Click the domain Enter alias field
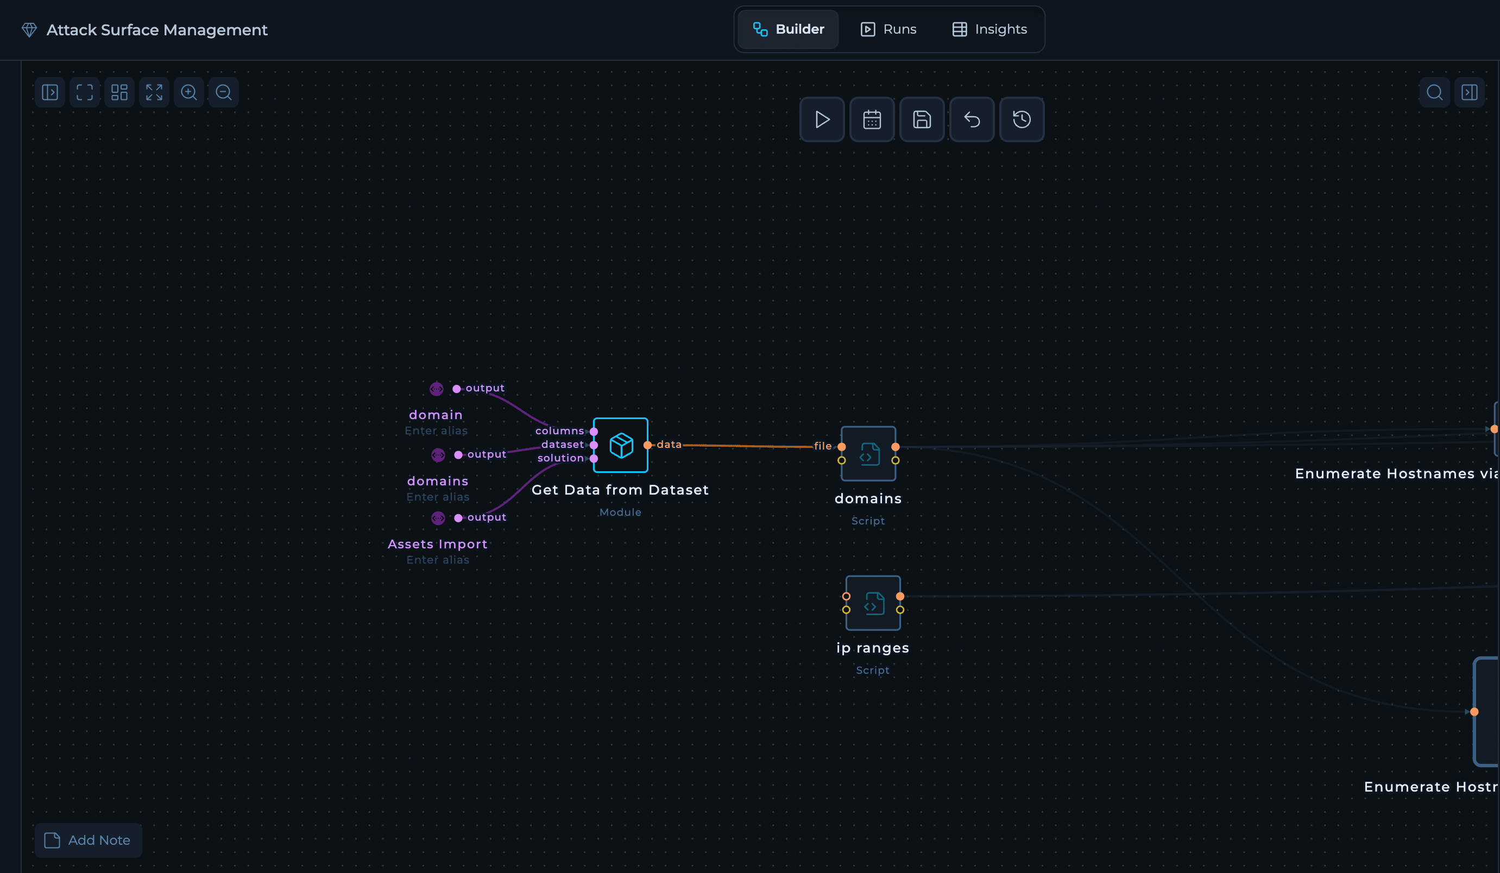 [x=436, y=431]
